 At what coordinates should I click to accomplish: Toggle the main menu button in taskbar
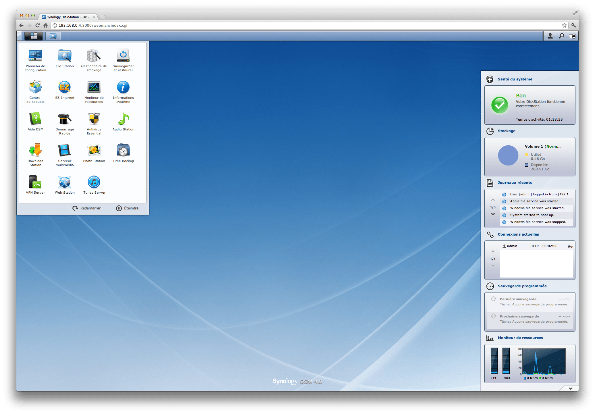click(x=34, y=36)
